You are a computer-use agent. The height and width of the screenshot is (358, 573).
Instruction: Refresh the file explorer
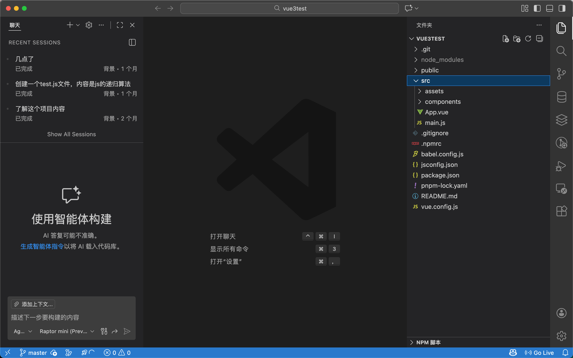[528, 39]
